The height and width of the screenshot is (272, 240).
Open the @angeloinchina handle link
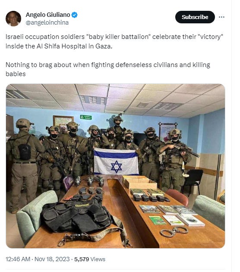47,22
